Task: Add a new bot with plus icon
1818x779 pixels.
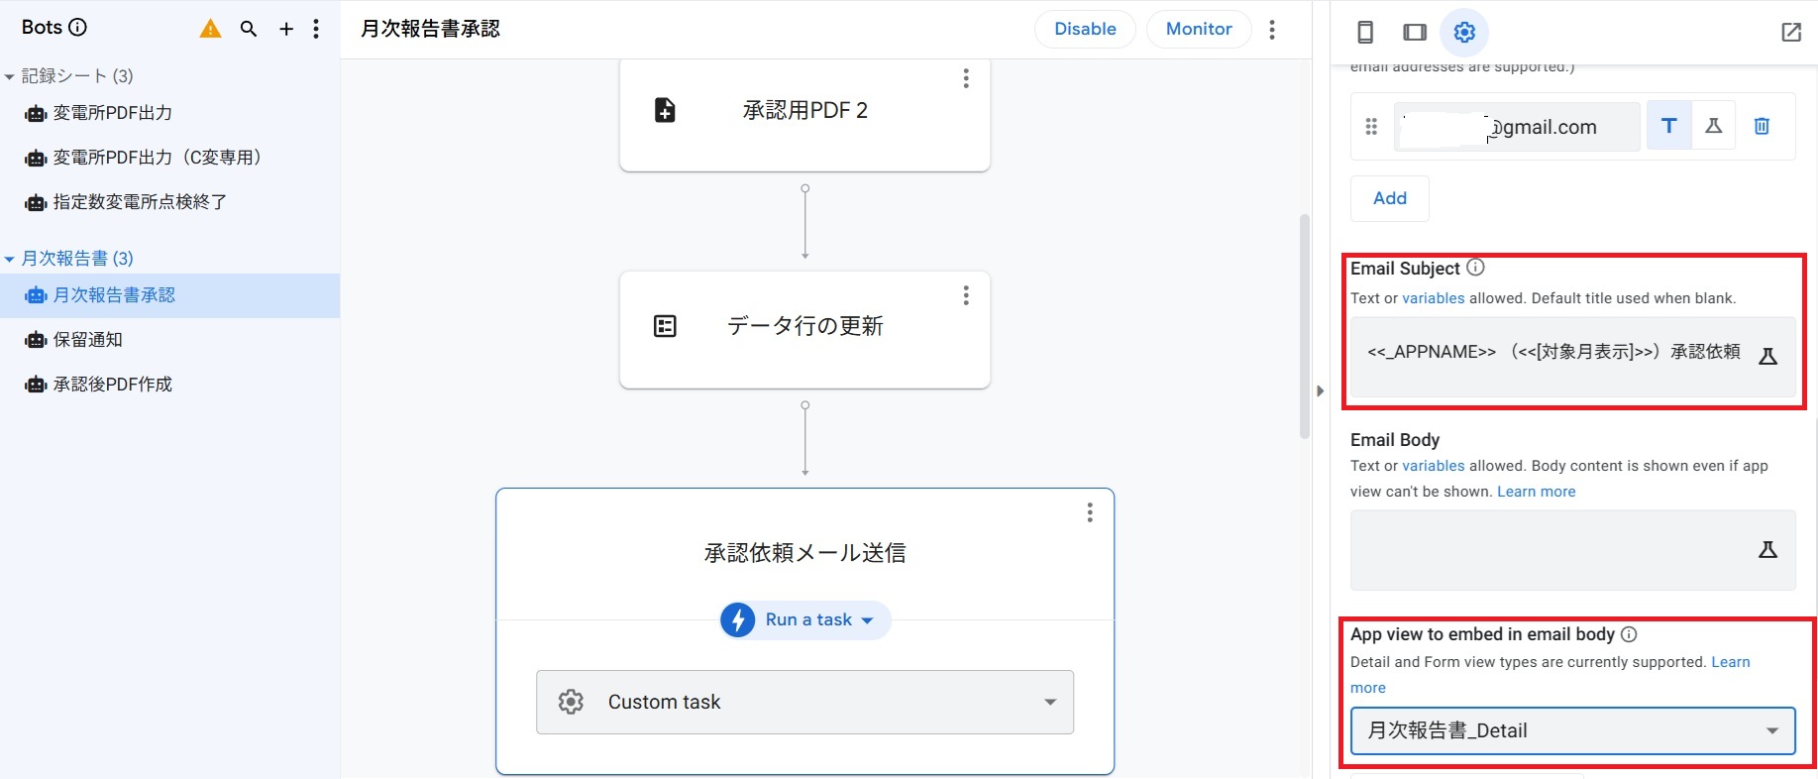Action: coord(286,29)
